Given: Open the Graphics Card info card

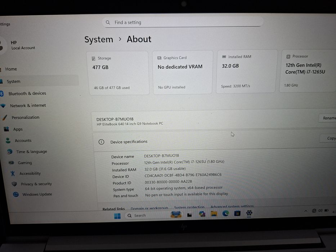Looking at the screenshot, I should tap(183, 72).
